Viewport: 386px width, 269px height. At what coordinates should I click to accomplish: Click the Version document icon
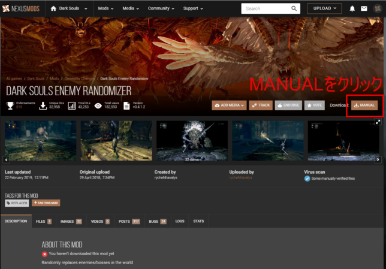pyautogui.click(x=126, y=106)
